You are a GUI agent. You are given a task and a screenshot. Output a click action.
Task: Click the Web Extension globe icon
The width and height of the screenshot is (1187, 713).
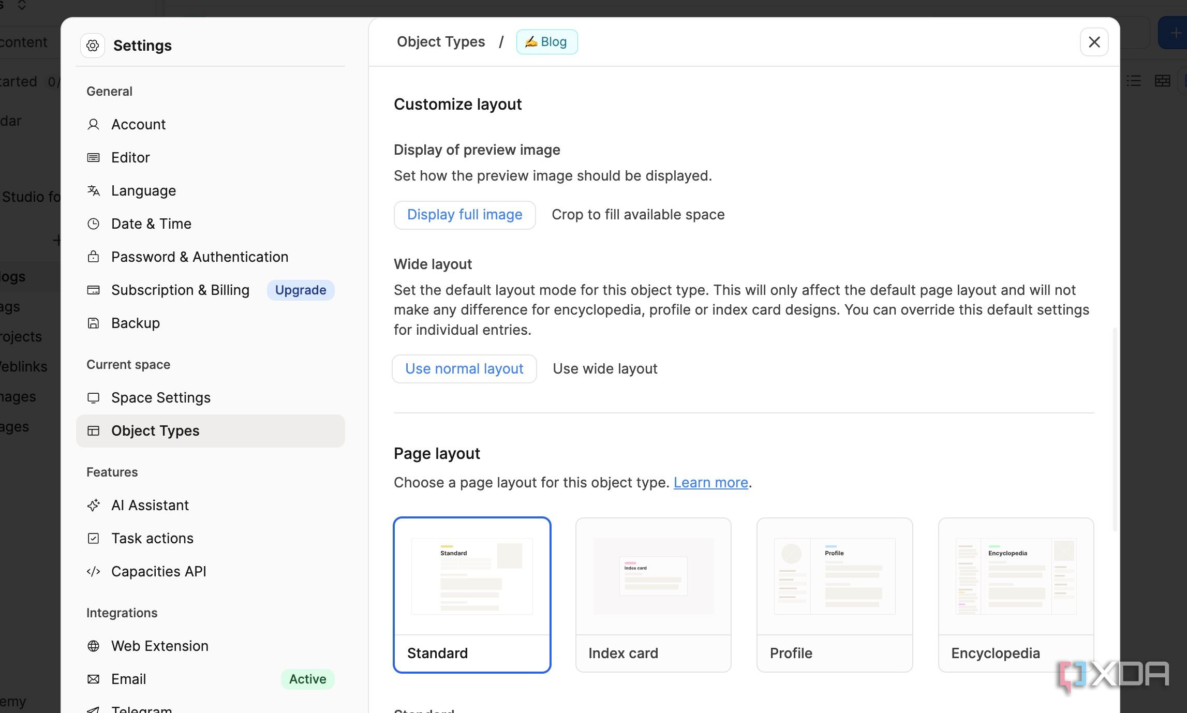pos(93,646)
